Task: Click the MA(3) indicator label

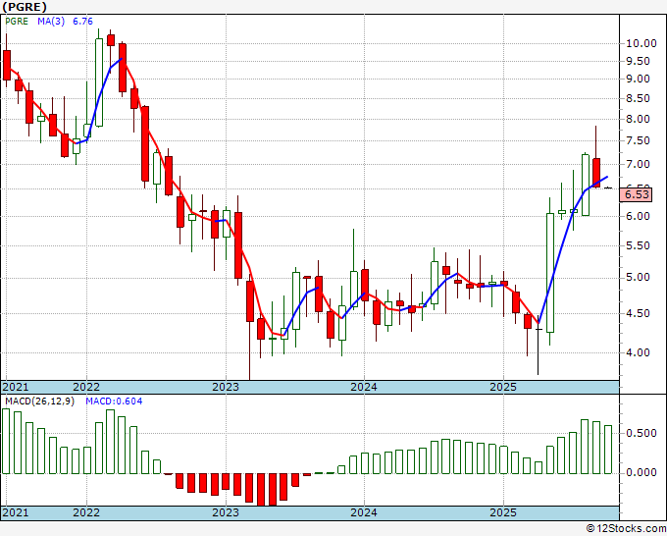Action: 51,22
